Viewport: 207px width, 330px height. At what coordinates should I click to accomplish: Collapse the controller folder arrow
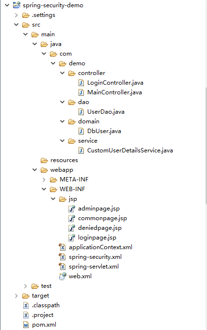click(x=63, y=73)
